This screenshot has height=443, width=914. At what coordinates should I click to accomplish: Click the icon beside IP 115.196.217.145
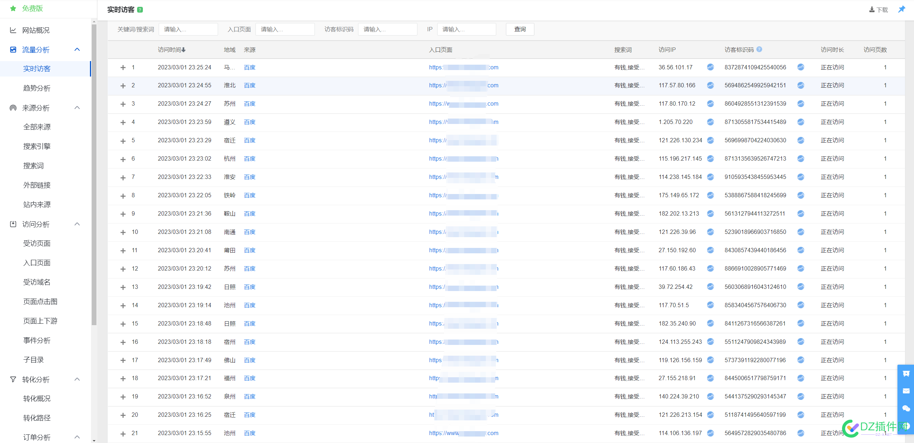coord(710,158)
